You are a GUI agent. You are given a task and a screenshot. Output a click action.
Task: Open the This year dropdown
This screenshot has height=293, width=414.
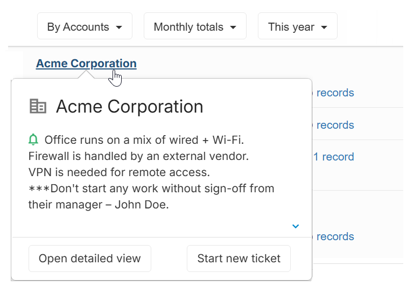(297, 26)
